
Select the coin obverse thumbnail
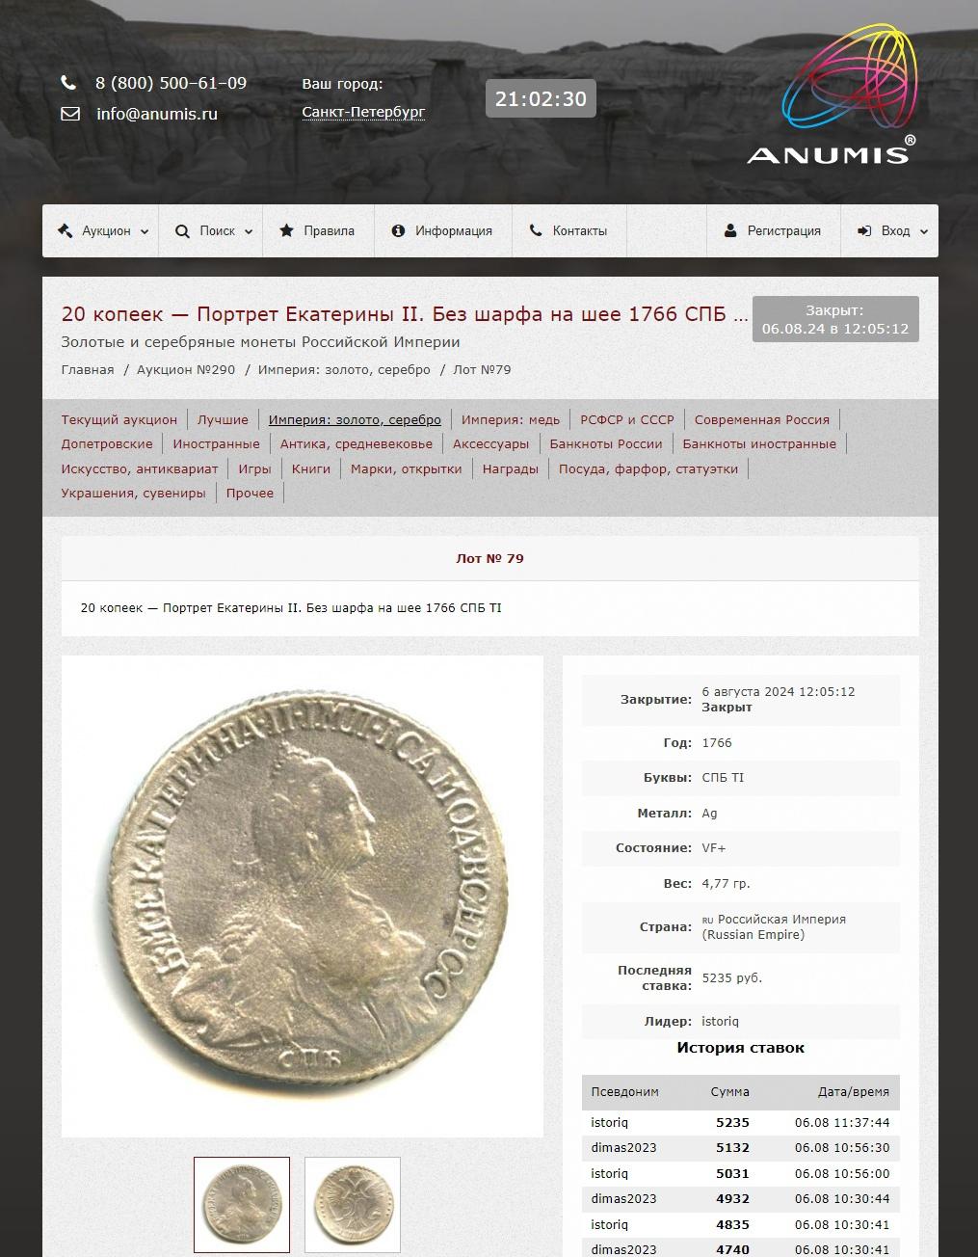click(242, 1205)
